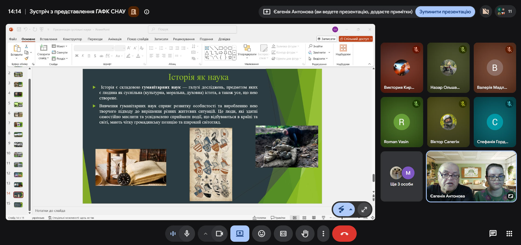
Task: Click the text highlight color button
Action: click(128, 56)
